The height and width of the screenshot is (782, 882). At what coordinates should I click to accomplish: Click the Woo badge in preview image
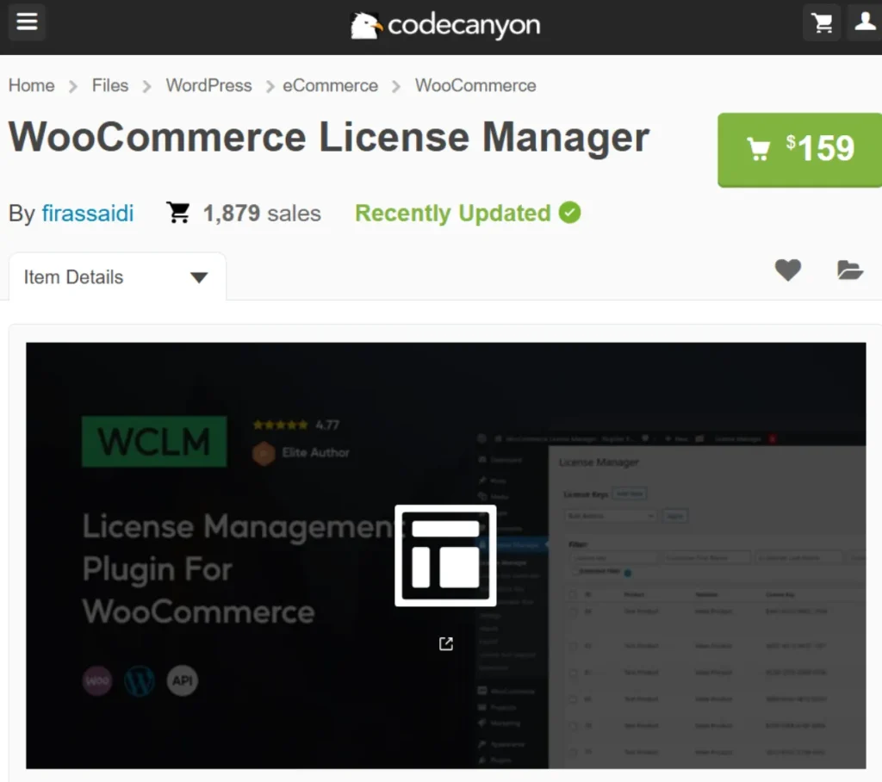97,680
